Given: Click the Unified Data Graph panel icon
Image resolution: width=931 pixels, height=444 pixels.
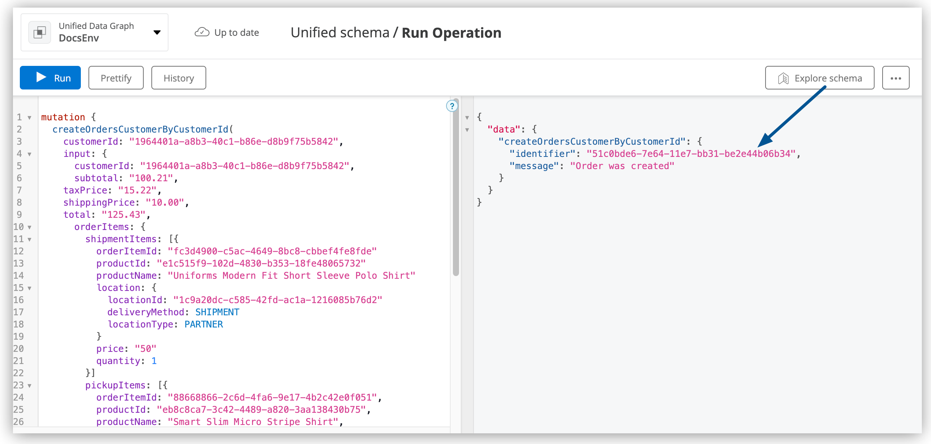Looking at the screenshot, I should [x=40, y=32].
